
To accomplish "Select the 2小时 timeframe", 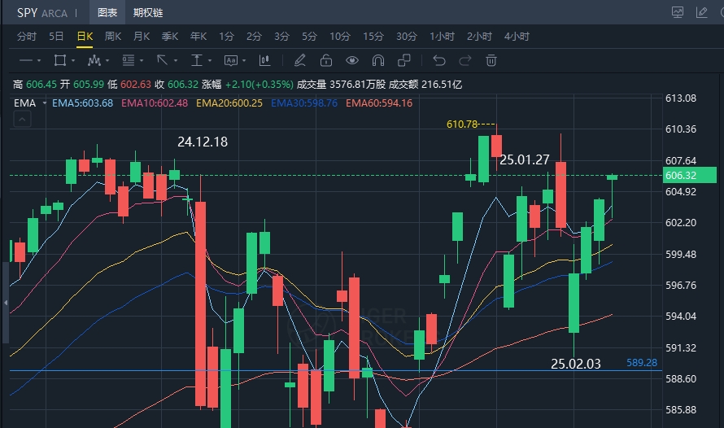I will [x=479, y=37].
